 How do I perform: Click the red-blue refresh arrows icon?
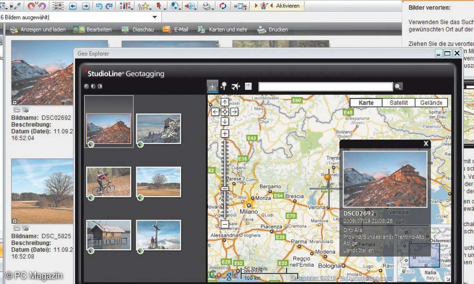tap(223, 6)
